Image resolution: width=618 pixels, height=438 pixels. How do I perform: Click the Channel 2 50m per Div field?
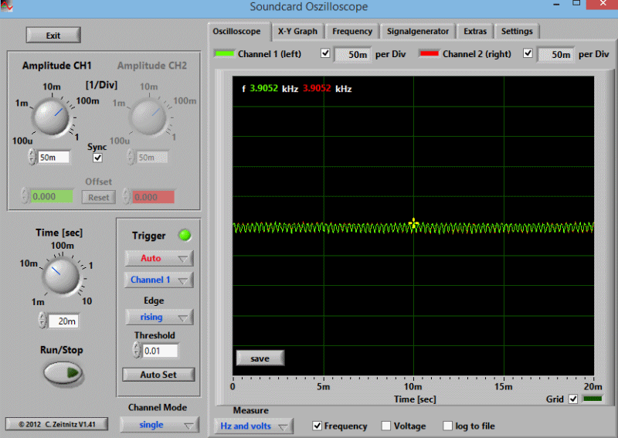[x=556, y=54]
